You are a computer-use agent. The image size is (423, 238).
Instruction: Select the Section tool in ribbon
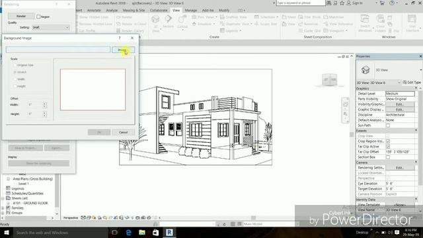168,22
